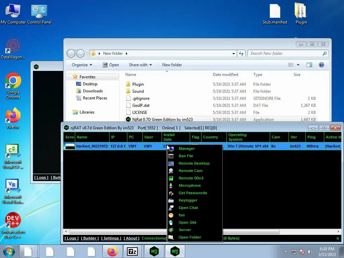Click Explorer back navigation button
Viewport: 344px width, 258px height.
71,53
